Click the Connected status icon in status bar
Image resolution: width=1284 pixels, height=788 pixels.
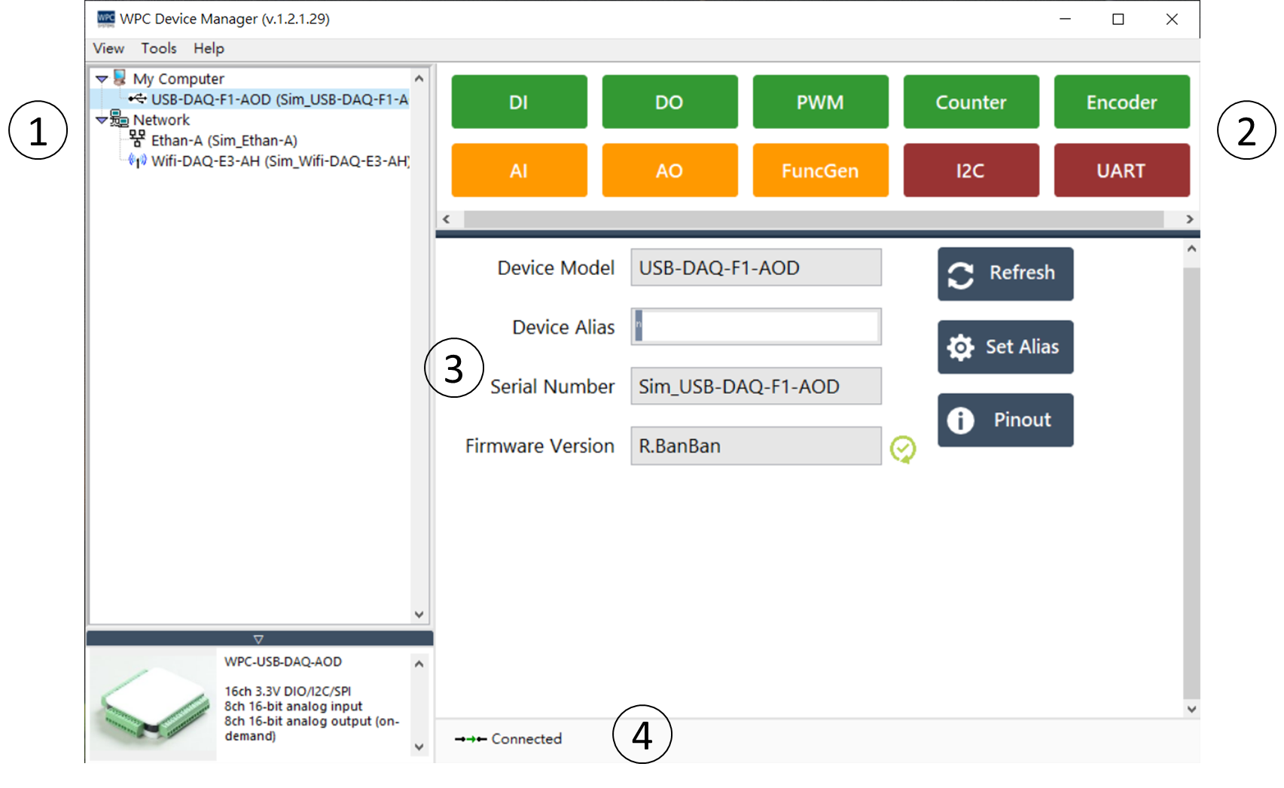click(471, 738)
